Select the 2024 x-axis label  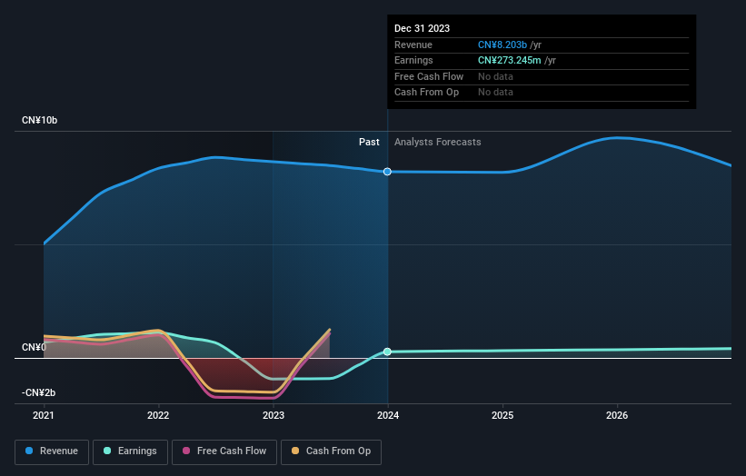coord(388,416)
